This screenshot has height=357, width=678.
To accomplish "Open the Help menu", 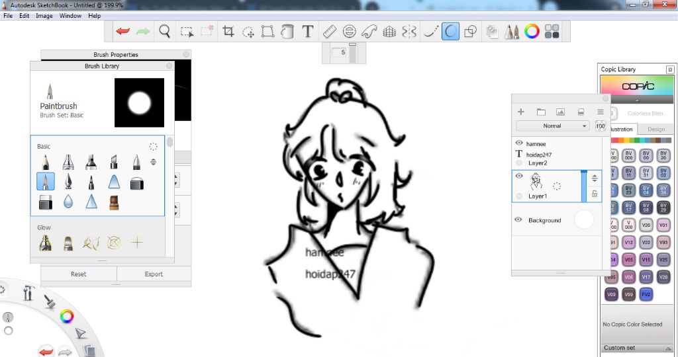I will click(x=94, y=16).
